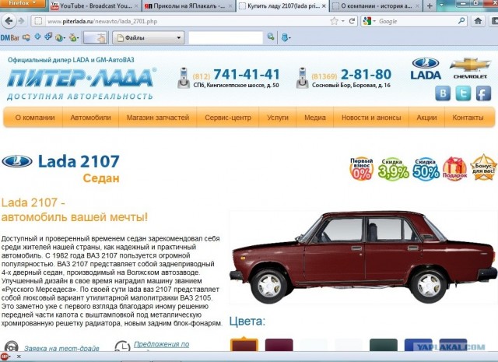Click the phone number 2-81-80
The height and width of the screenshot is (362, 498).
click(x=366, y=75)
